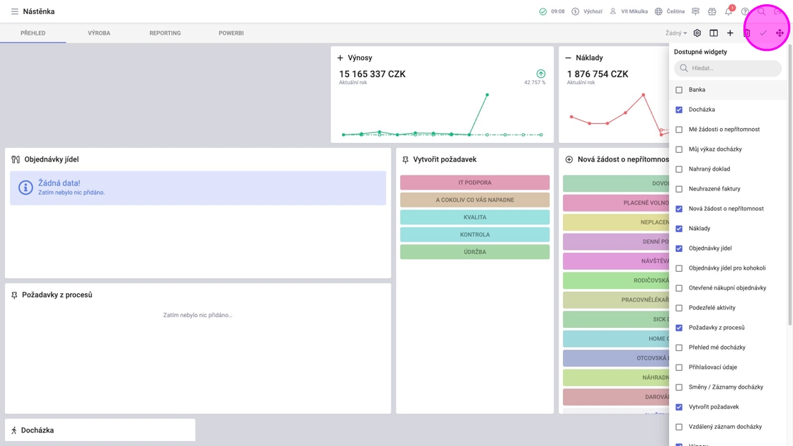The height and width of the screenshot is (446, 793).
Task: Open the signpost icon in the header
Action: point(695,11)
